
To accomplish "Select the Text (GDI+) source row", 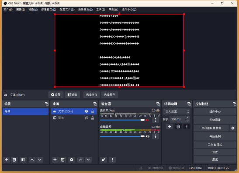I will click(x=74, y=111).
